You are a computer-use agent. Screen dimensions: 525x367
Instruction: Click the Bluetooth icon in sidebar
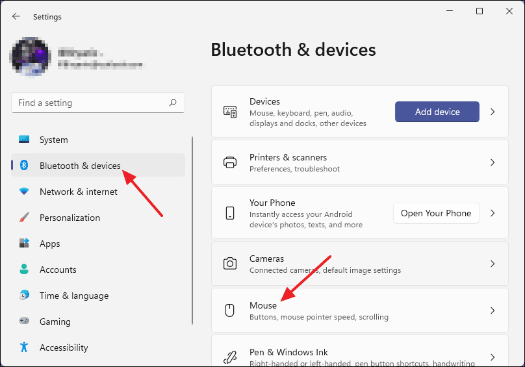pyautogui.click(x=24, y=165)
